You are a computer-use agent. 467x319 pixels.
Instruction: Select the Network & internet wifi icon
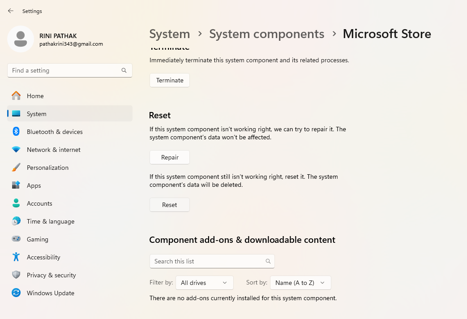[x=16, y=150]
